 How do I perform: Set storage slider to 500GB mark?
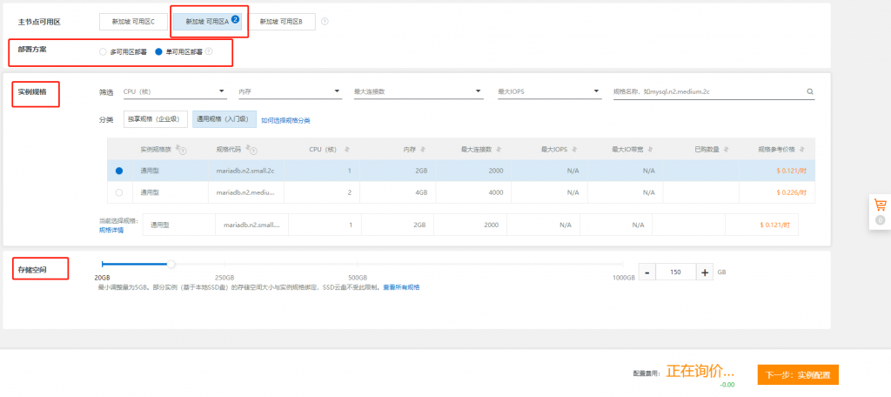(x=358, y=264)
